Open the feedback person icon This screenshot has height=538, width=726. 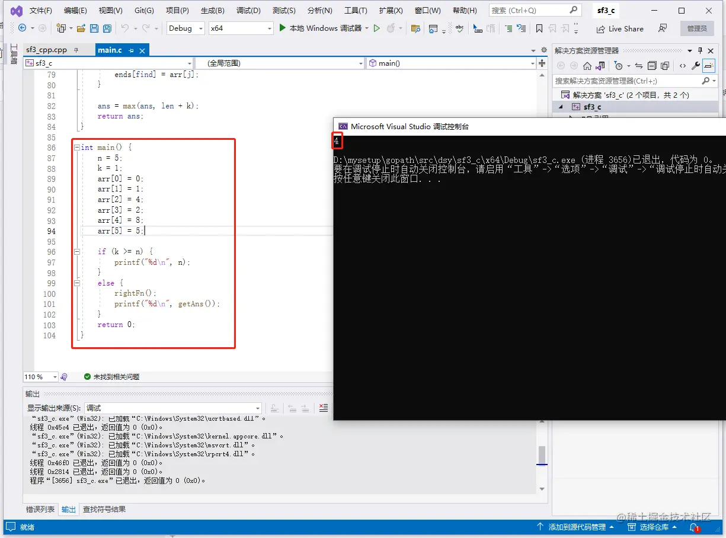(663, 28)
